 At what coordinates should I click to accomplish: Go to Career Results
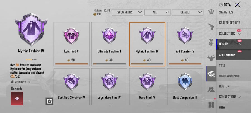click(230, 23)
